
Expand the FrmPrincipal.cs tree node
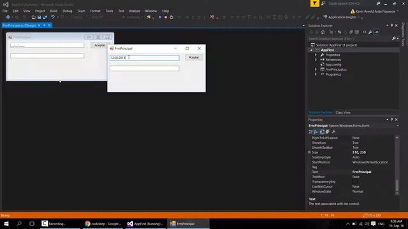tap(316, 69)
